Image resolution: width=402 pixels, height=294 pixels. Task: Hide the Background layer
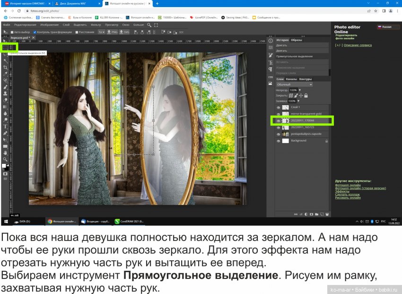pos(279,141)
